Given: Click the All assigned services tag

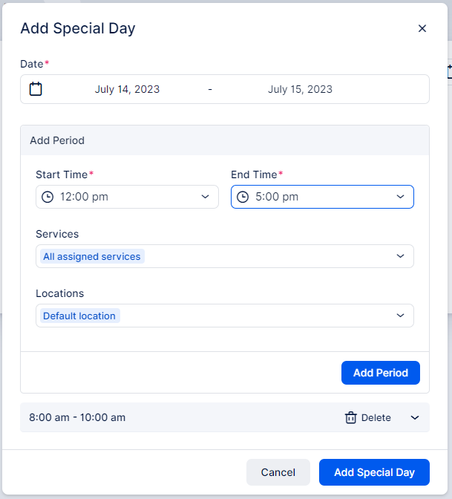Looking at the screenshot, I should (x=92, y=256).
